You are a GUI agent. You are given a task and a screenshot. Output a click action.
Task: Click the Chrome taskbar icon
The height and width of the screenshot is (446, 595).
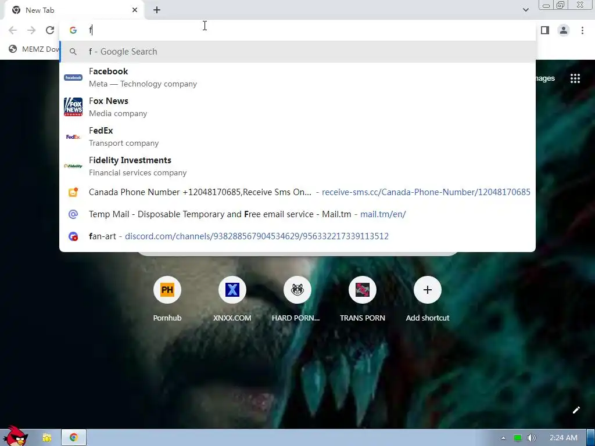point(74,438)
